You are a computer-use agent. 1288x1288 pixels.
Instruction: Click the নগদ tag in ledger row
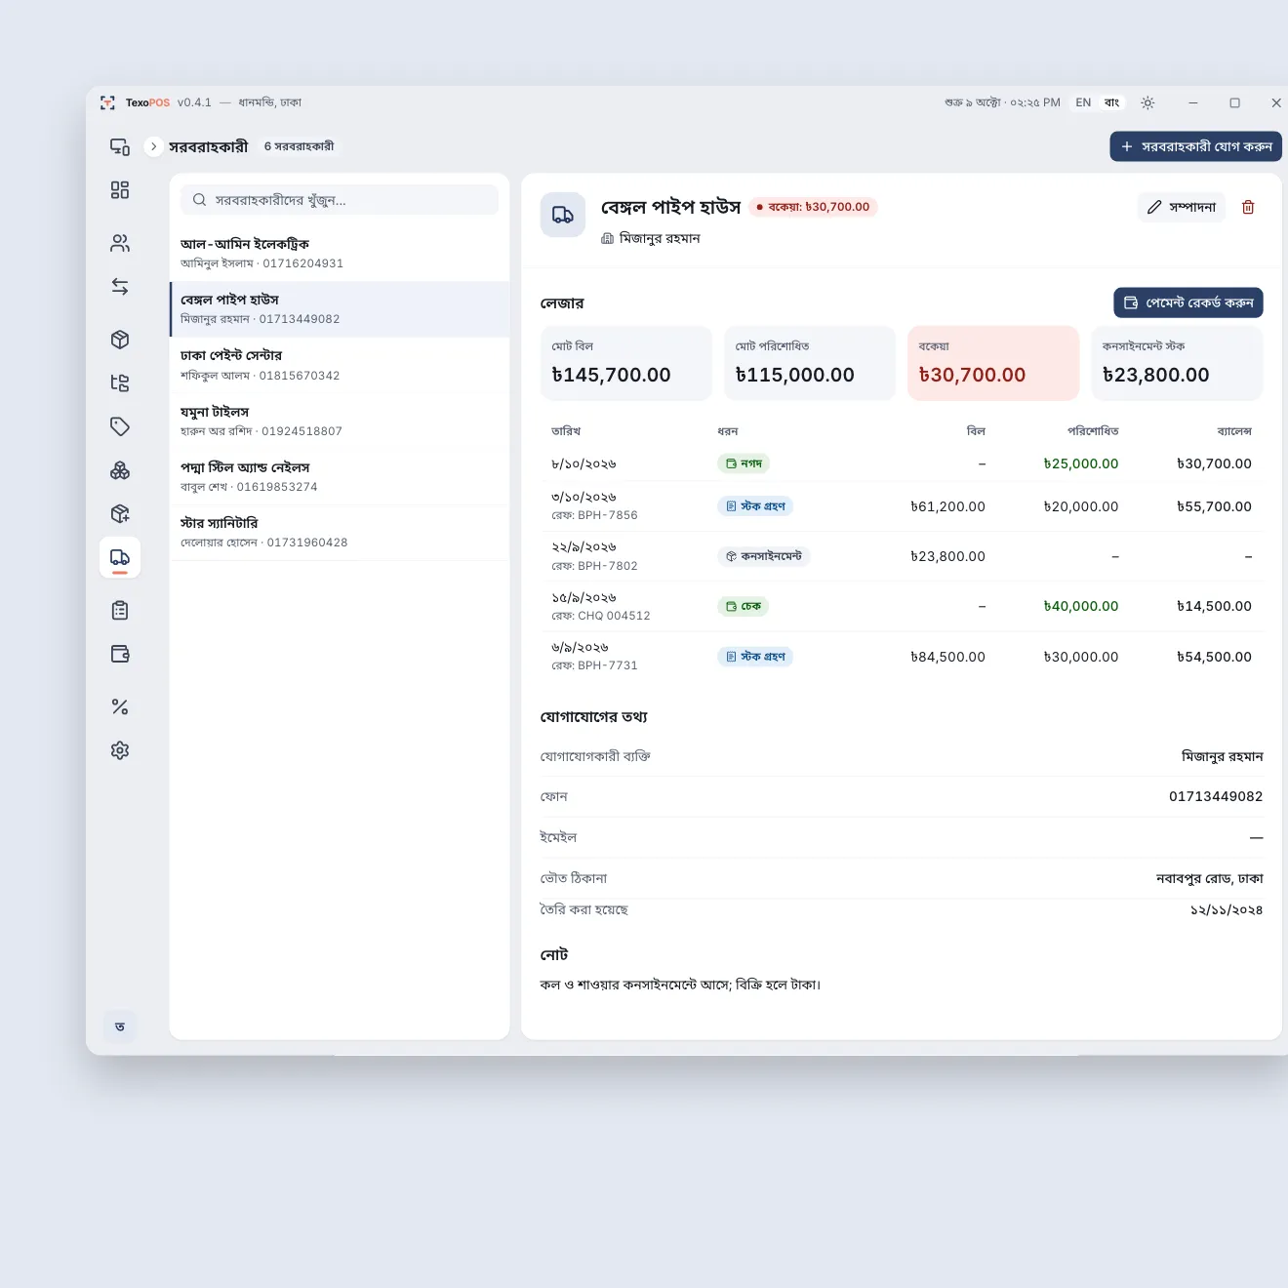(744, 463)
